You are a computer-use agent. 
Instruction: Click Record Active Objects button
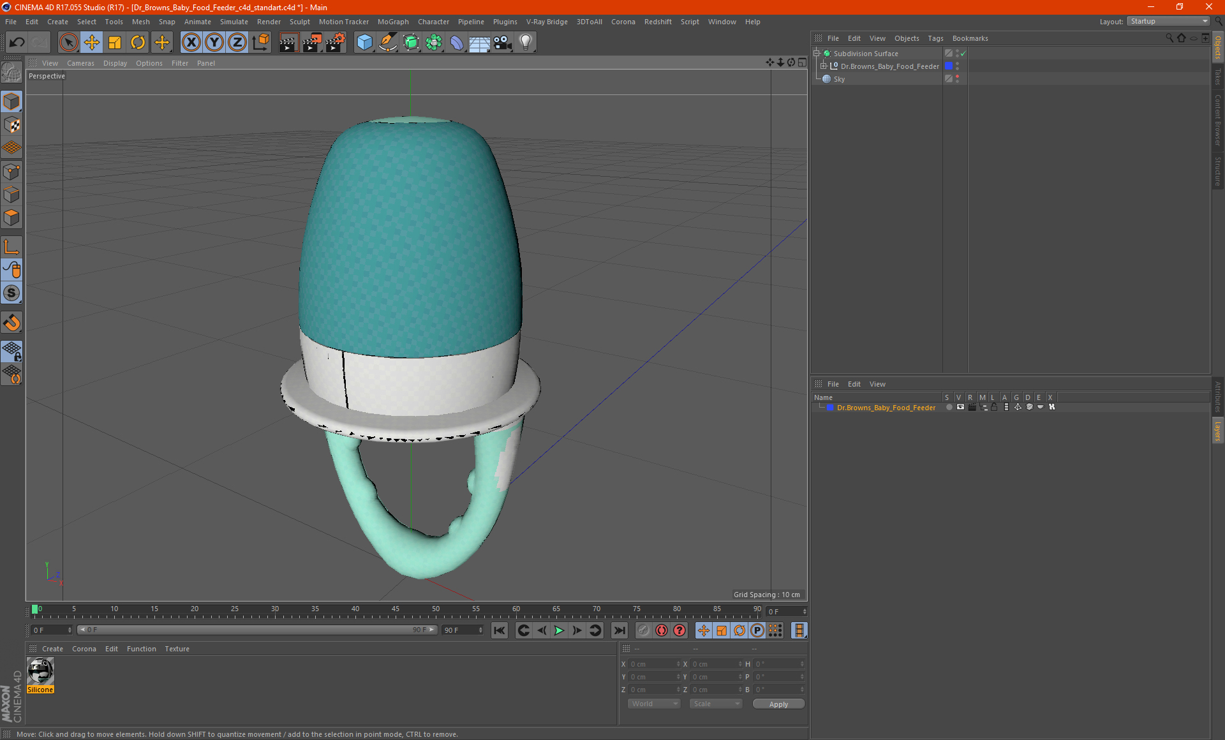[x=644, y=630]
